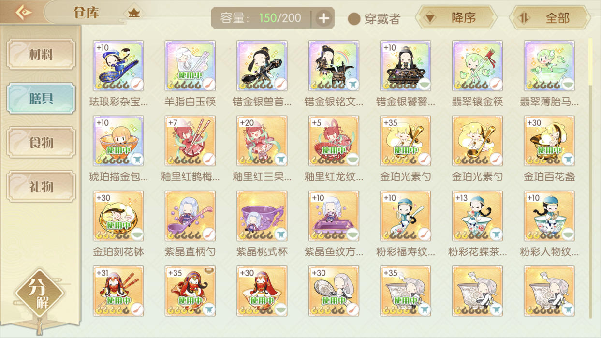The image size is (601, 338).
Task: Click the back arrow icon
Action: (23, 13)
